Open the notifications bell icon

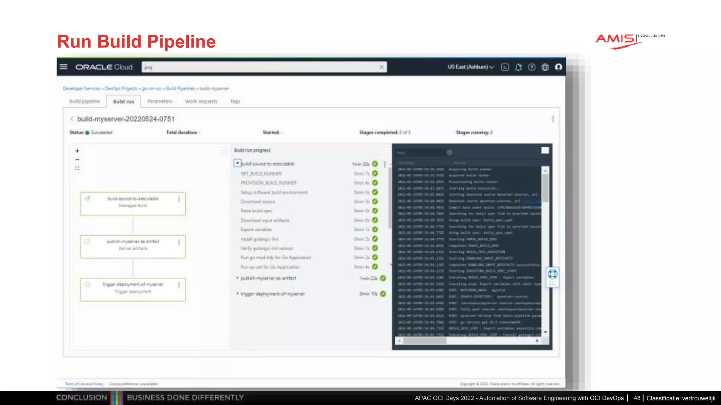coord(518,67)
